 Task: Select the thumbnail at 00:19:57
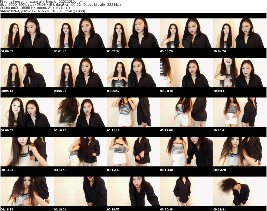click(x=133, y=191)
